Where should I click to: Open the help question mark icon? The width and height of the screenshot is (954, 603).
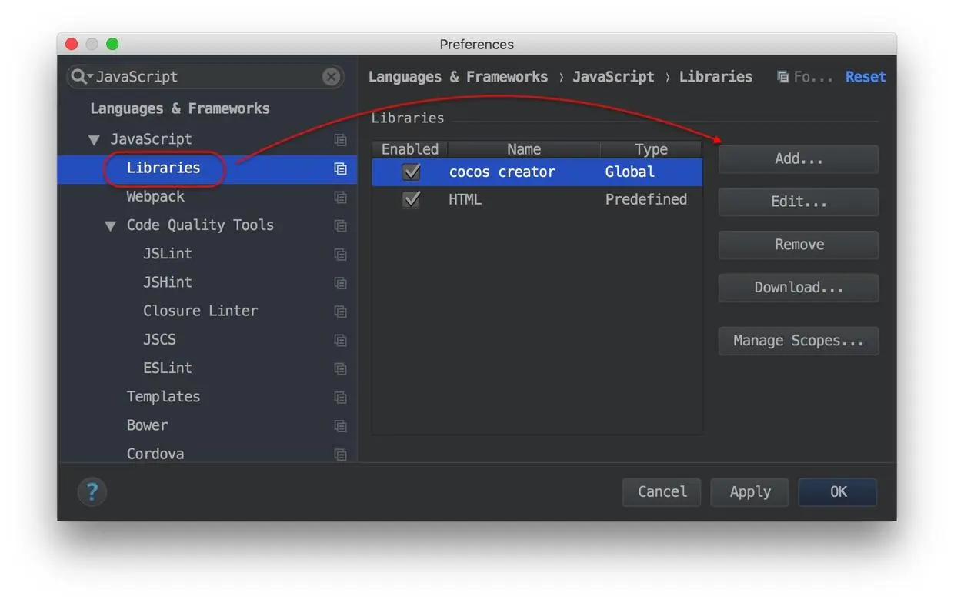pos(92,491)
